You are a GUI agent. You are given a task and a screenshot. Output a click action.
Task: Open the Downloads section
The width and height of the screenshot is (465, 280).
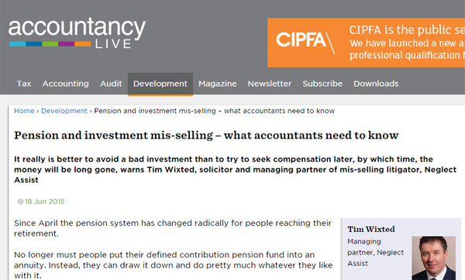(376, 84)
